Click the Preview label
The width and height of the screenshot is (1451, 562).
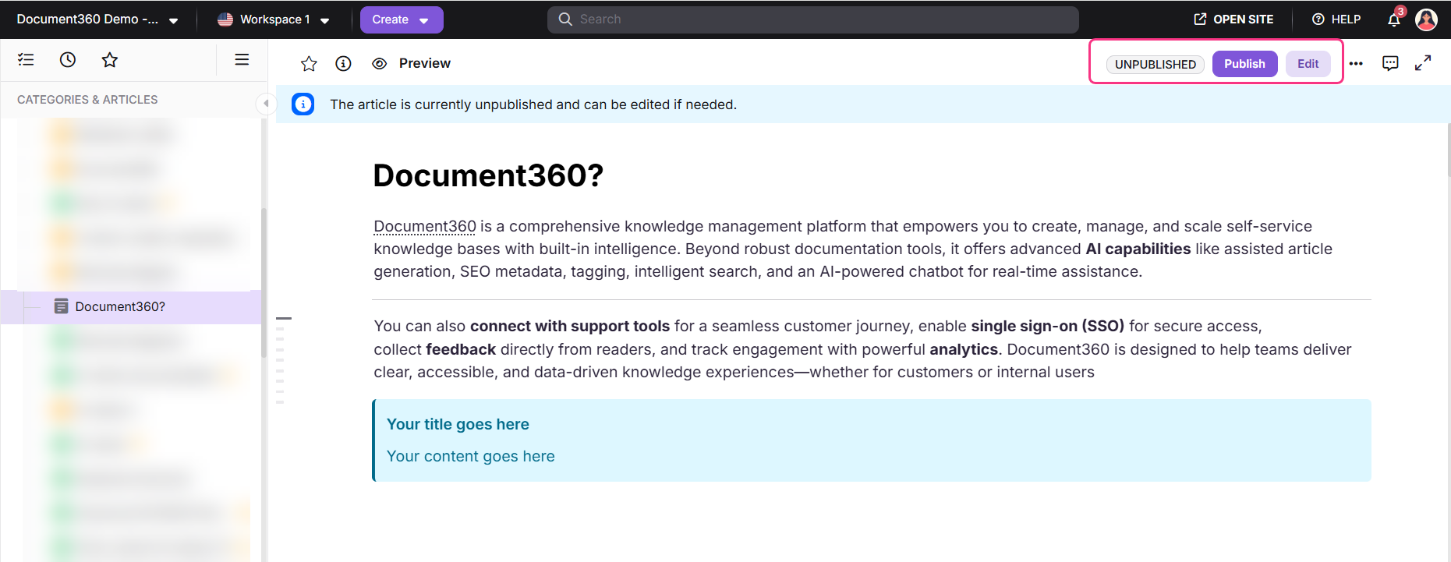click(425, 64)
